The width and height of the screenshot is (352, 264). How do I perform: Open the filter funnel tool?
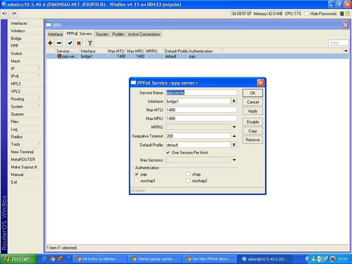pos(90,43)
